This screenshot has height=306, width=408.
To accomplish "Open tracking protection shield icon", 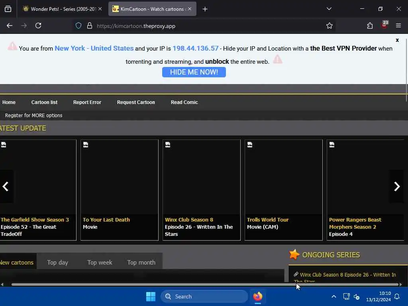I will pos(78,25).
